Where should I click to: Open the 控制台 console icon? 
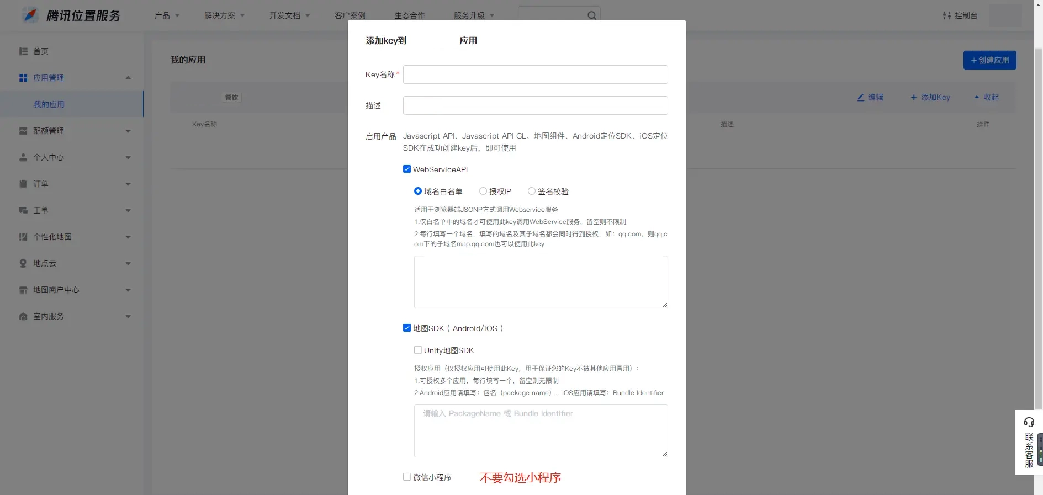946,15
